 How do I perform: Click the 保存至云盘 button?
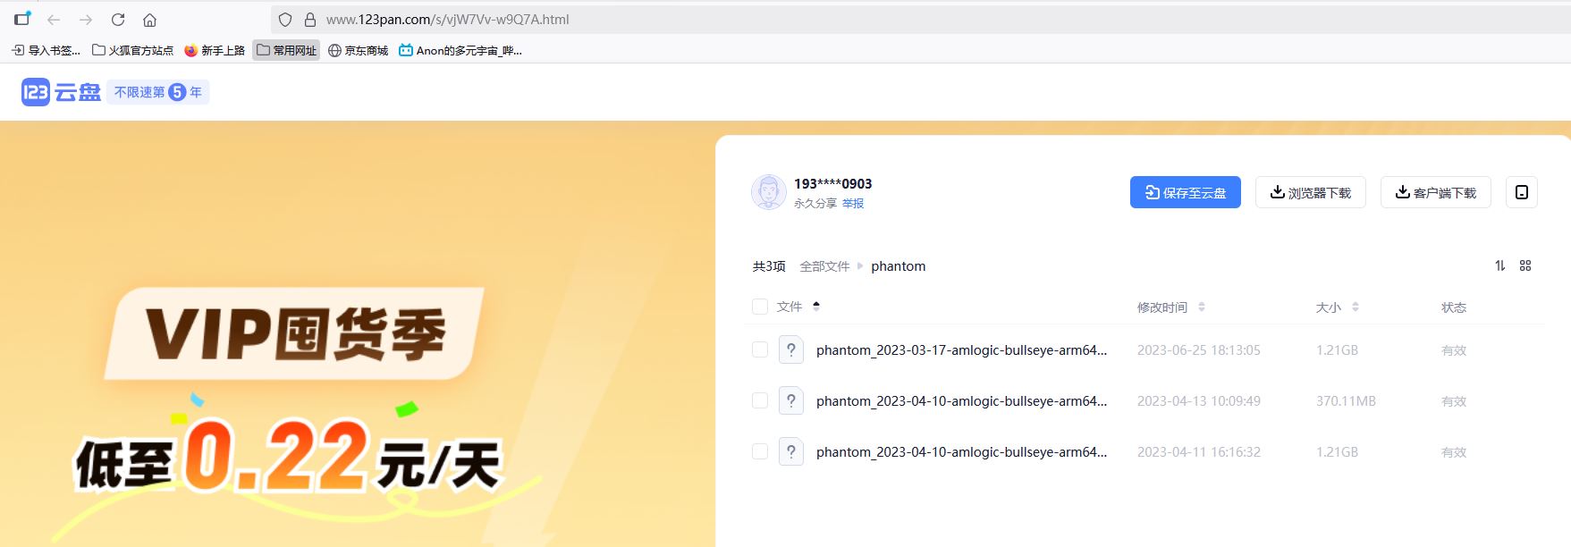point(1186,192)
